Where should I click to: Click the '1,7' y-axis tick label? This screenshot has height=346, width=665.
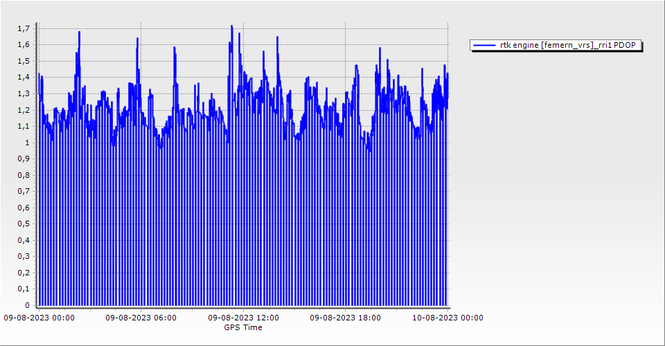pyautogui.click(x=24, y=28)
